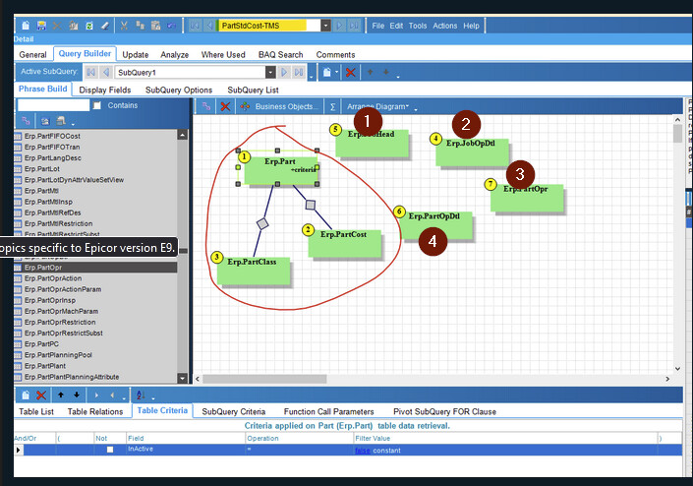This screenshot has width=693, height=486.
Task: Select Erp.PartFIFOCost in the table list
Action: [x=52, y=136]
